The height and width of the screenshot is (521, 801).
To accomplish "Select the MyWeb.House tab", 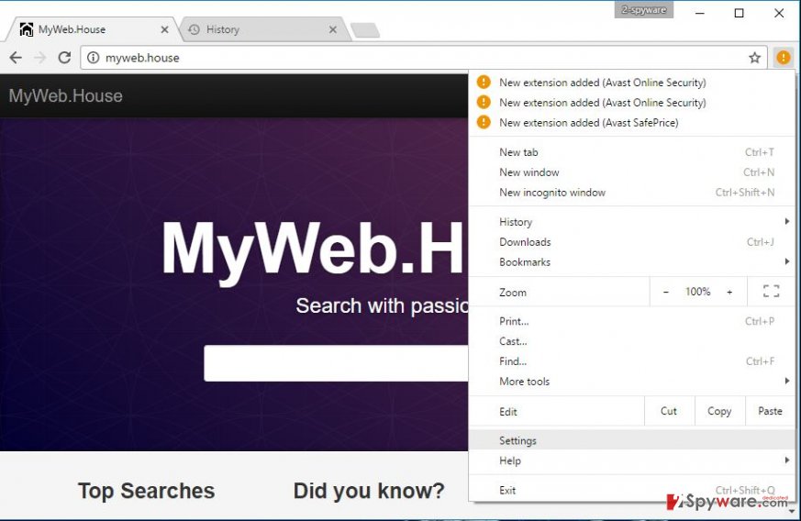I will [92, 29].
